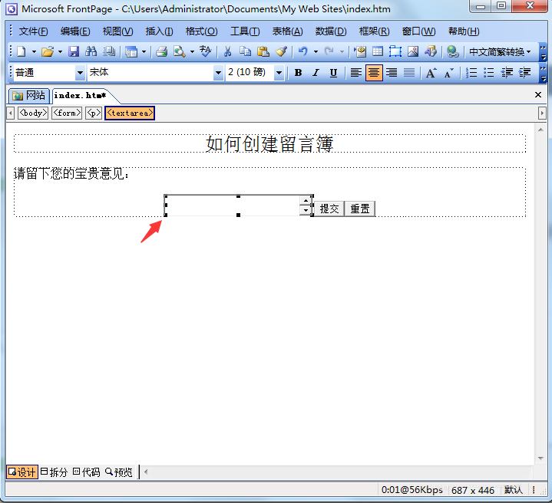Toggle bold formatting
Screen dimensions: 552x503
pyautogui.click(x=298, y=73)
